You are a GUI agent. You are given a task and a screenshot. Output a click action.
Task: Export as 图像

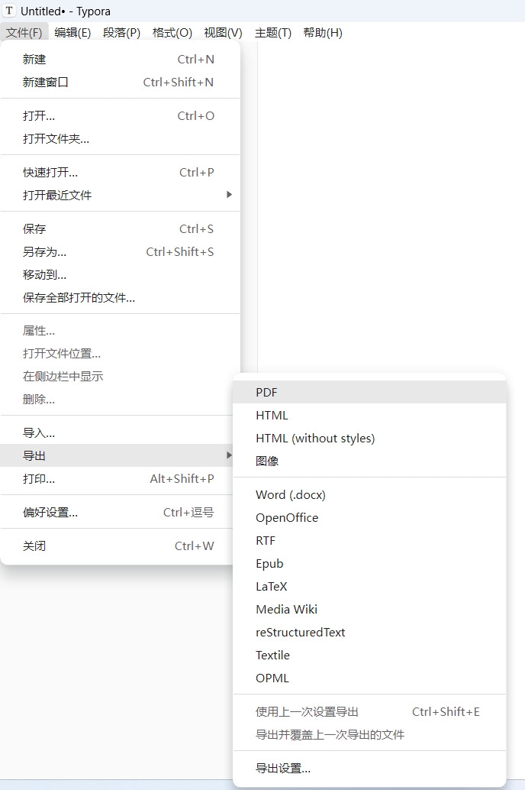369,461
